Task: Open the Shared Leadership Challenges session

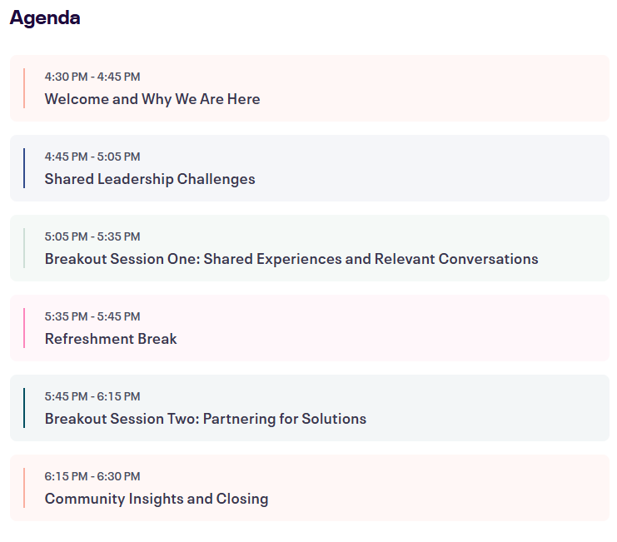Action: tap(150, 178)
